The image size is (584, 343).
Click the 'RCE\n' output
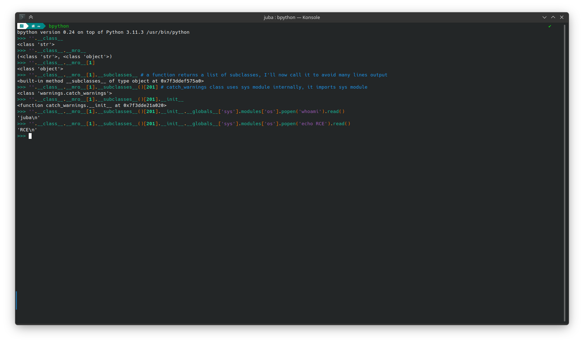coord(27,130)
